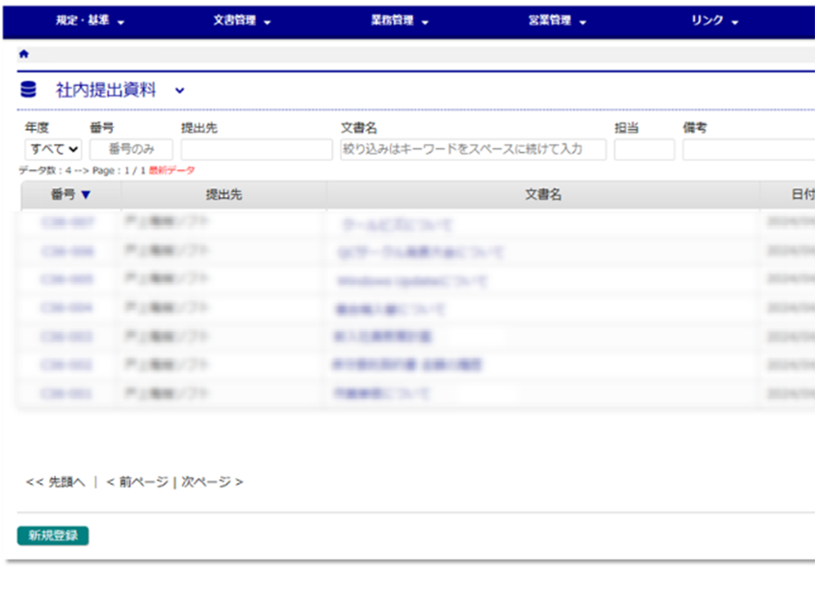The width and height of the screenshot is (815, 596).
Task: Open the 文書管理 menu
Action: (242, 21)
